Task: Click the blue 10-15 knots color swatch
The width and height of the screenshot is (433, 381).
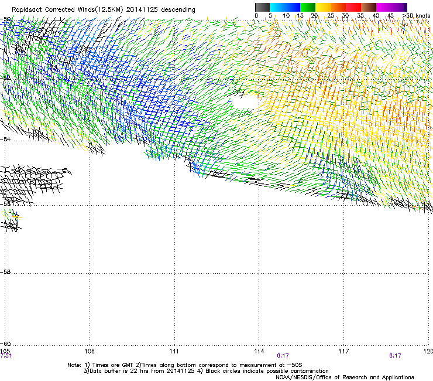Action: click(x=293, y=7)
